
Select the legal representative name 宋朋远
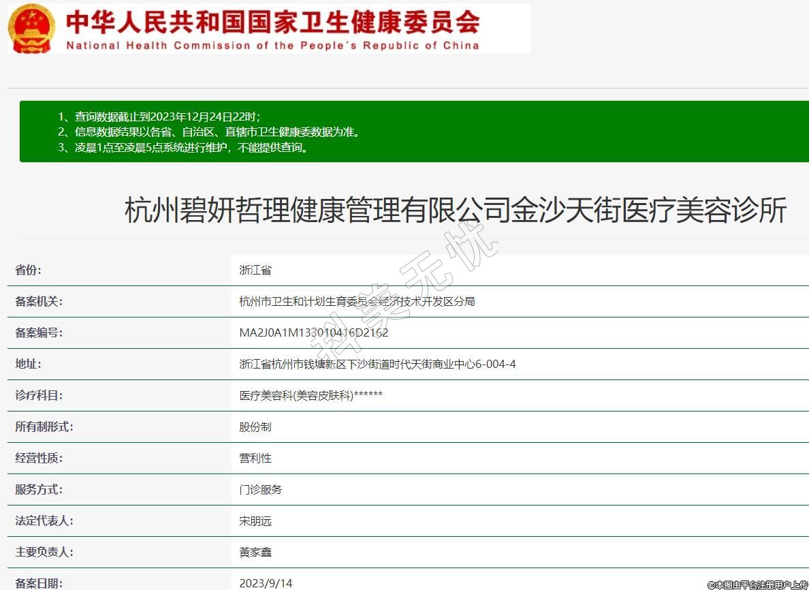pyautogui.click(x=255, y=521)
